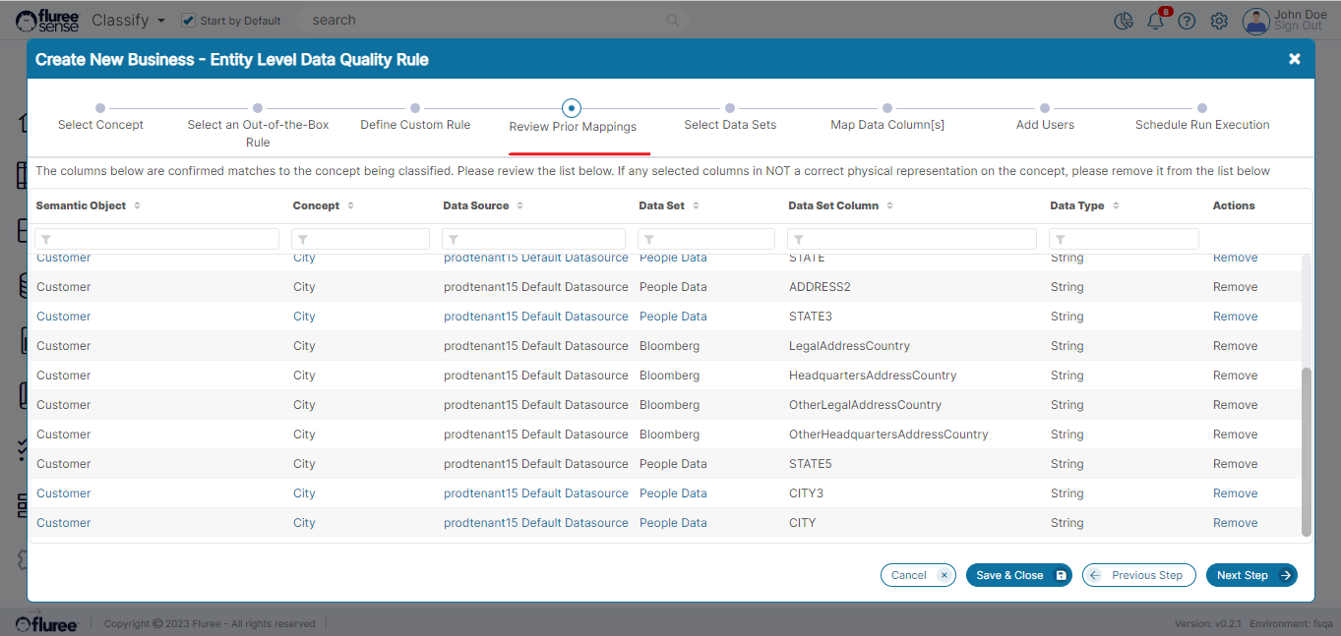Toggle the Start by Default checkbox
Viewport: 1341px width, 636px height.
(x=189, y=20)
